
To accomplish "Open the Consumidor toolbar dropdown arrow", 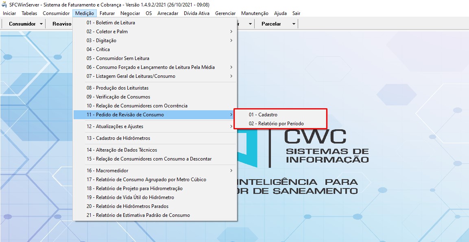I will pos(41,24).
